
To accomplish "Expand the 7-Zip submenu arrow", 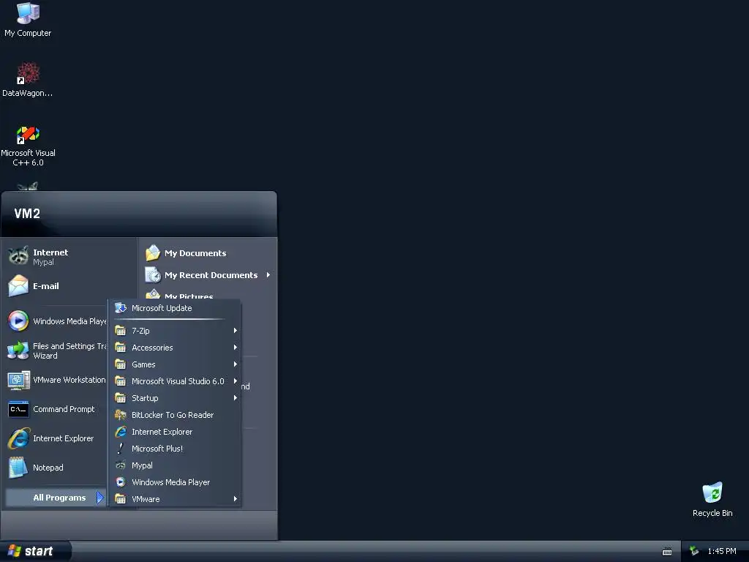I will coord(235,330).
